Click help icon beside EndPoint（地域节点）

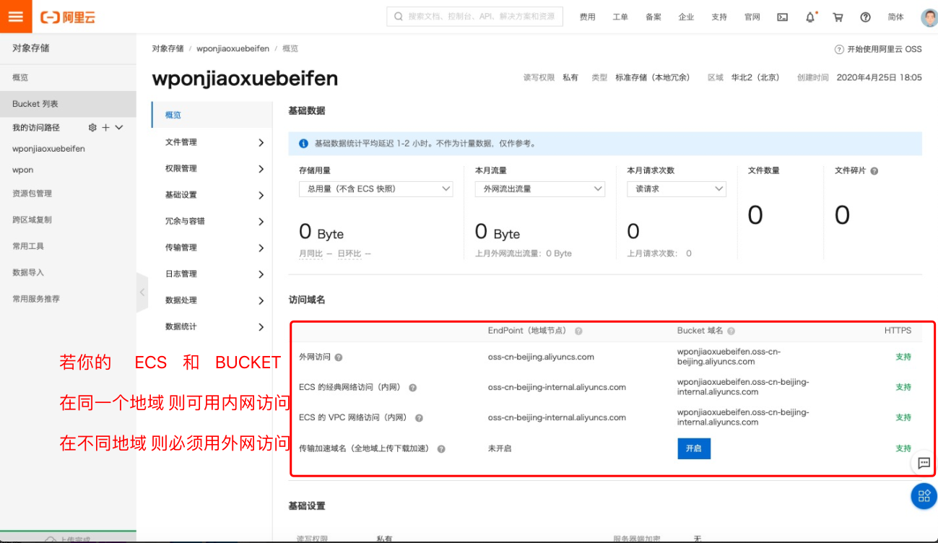point(578,331)
